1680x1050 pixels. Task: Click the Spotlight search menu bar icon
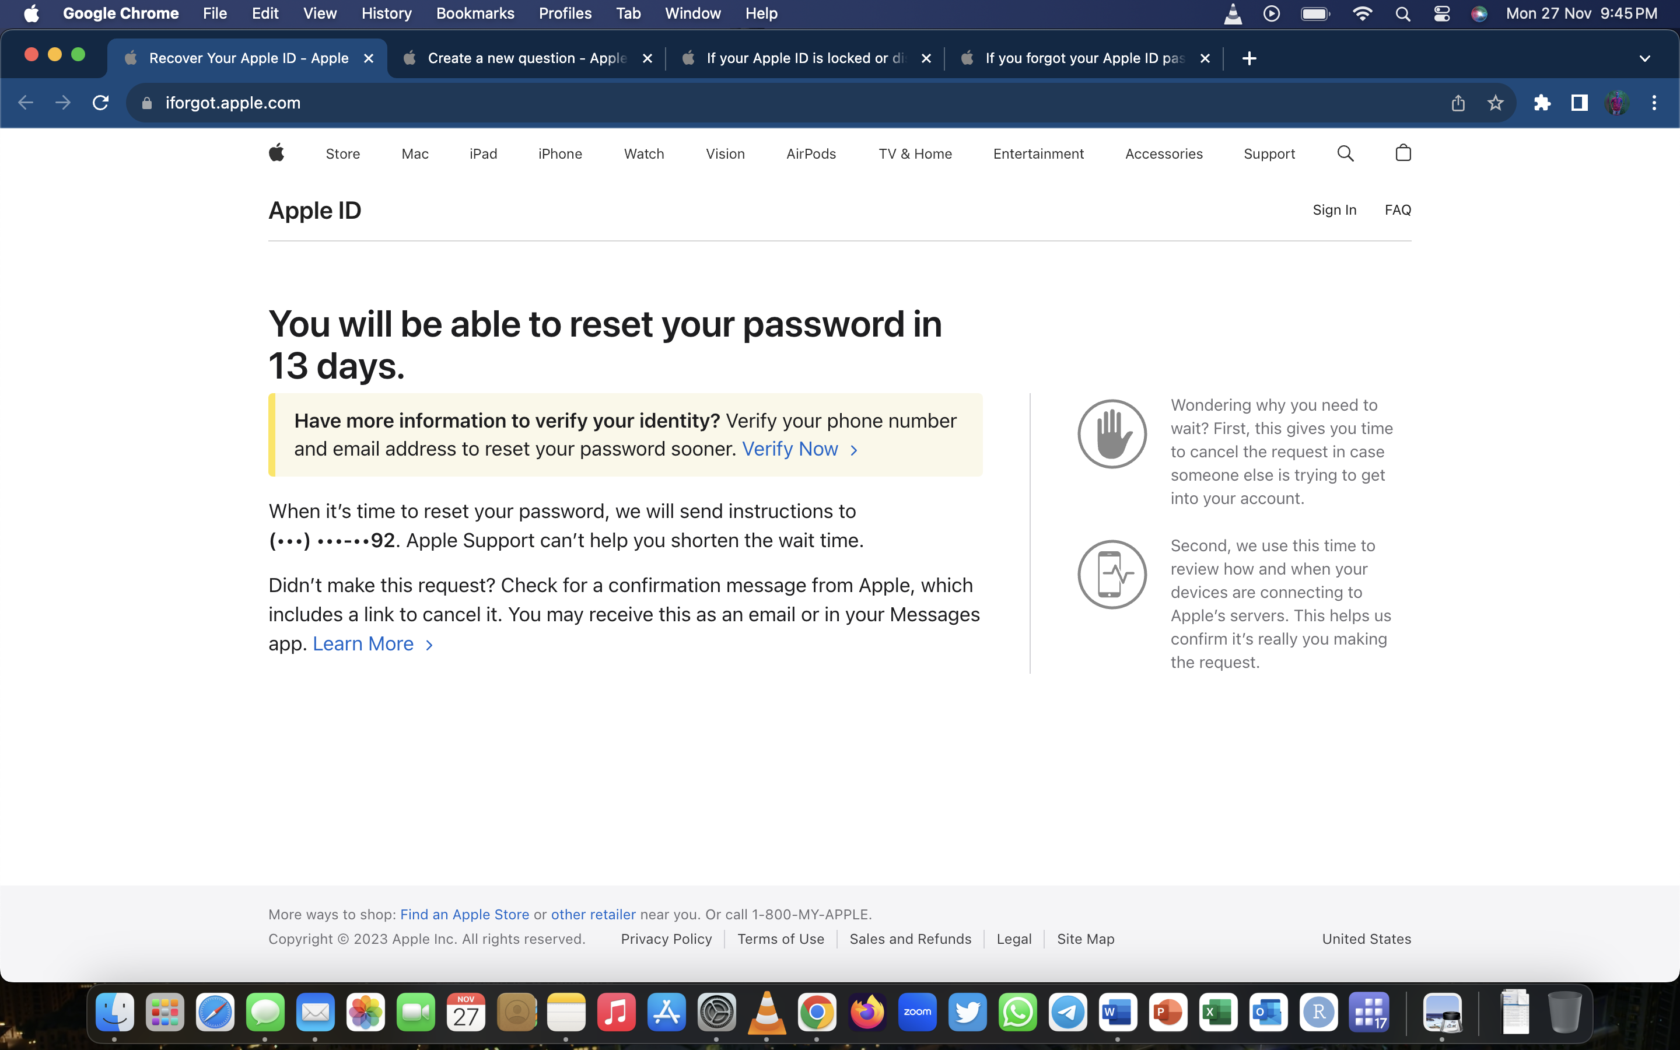point(1403,14)
